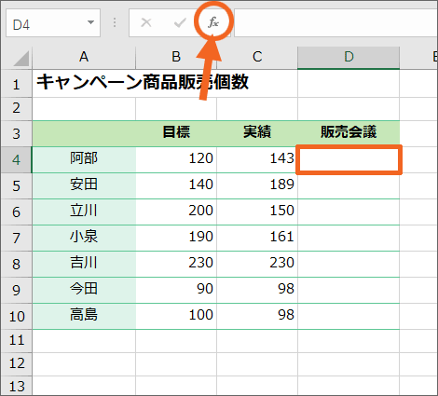This screenshot has height=396, width=438.
Task: Click the target value 190
Action: click(176, 238)
